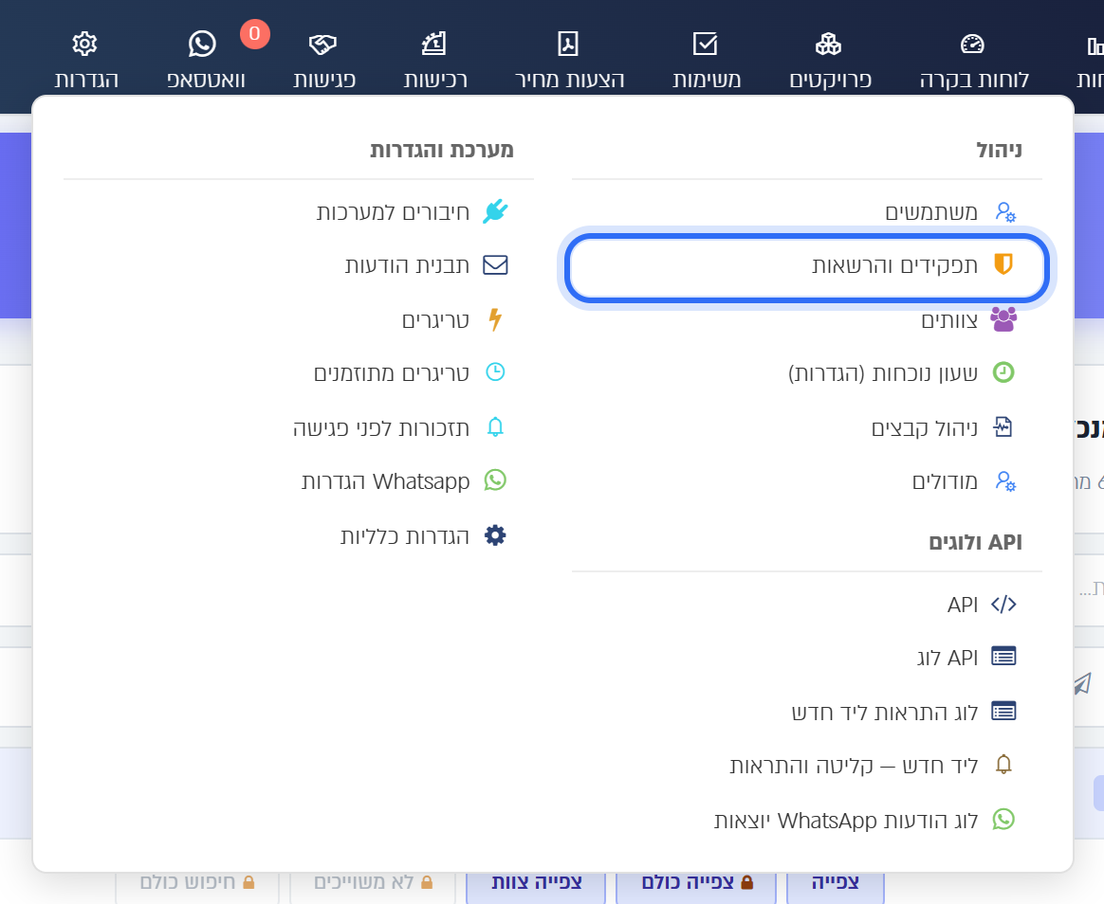
Task: Click the רכישות label in top navigation
Action: point(435,80)
